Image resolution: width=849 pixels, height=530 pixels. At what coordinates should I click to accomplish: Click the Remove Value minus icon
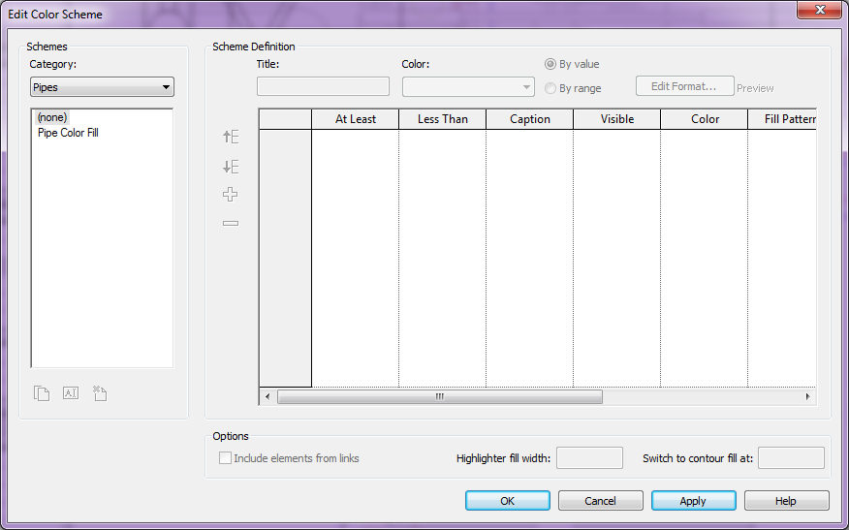tap(231, 223)
